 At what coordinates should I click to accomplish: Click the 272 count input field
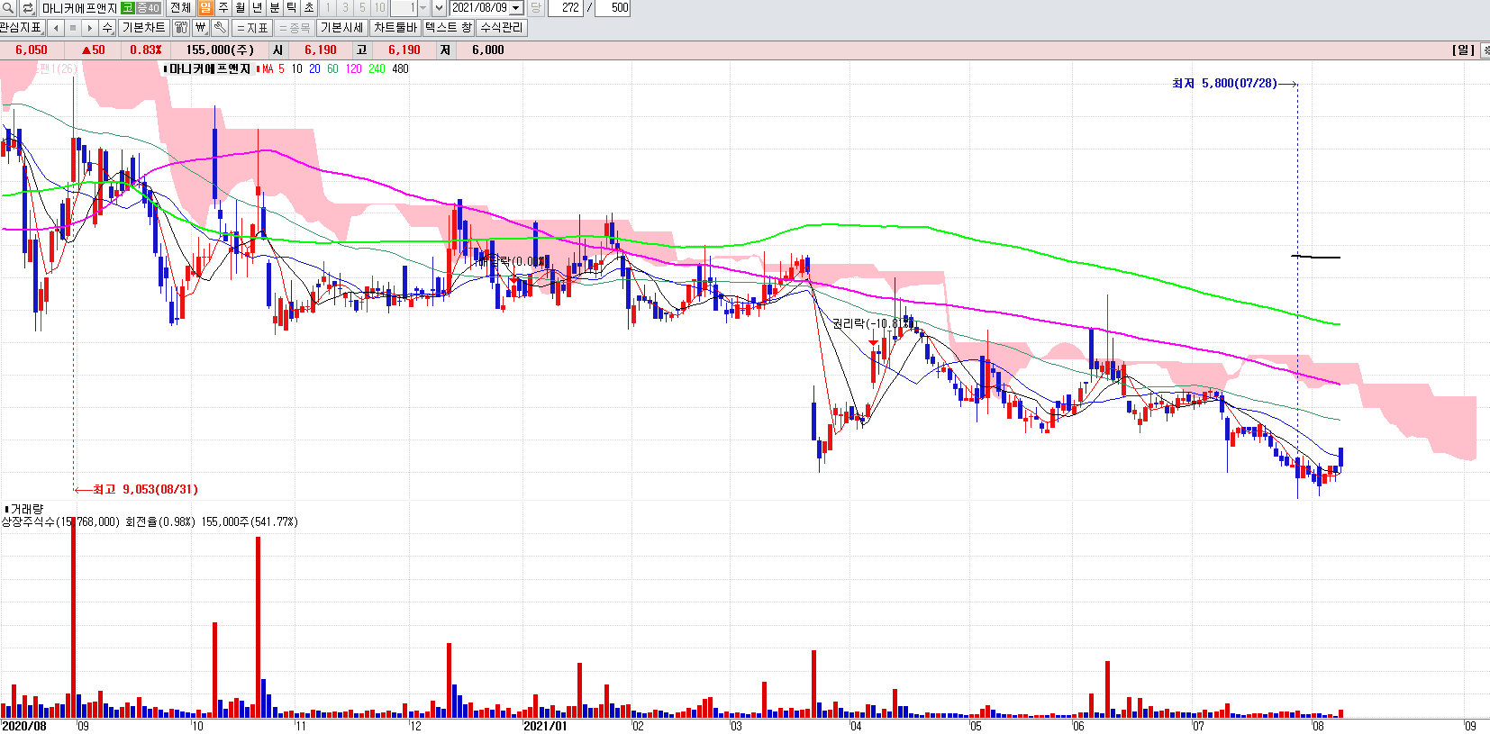click(x=566, y=7)
